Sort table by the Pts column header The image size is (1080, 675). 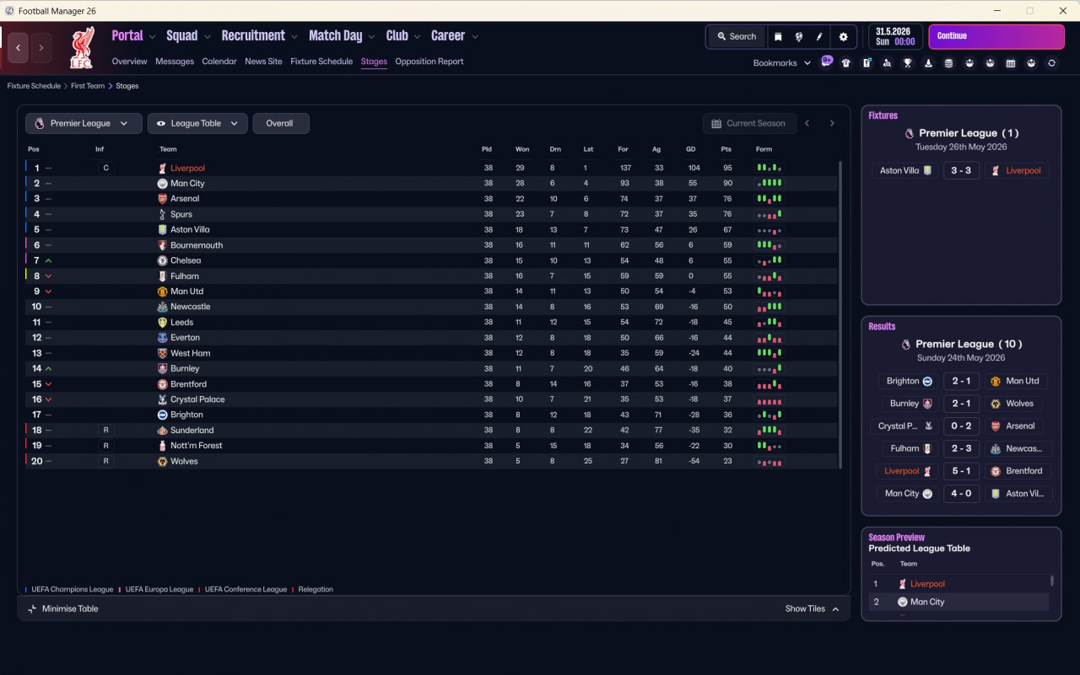pos(726,149)
